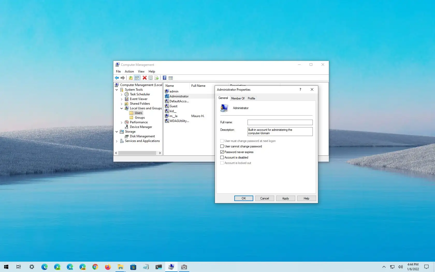Click the Apply button
Viewport: 435px width, 272px height.
[x=286, y=198]
